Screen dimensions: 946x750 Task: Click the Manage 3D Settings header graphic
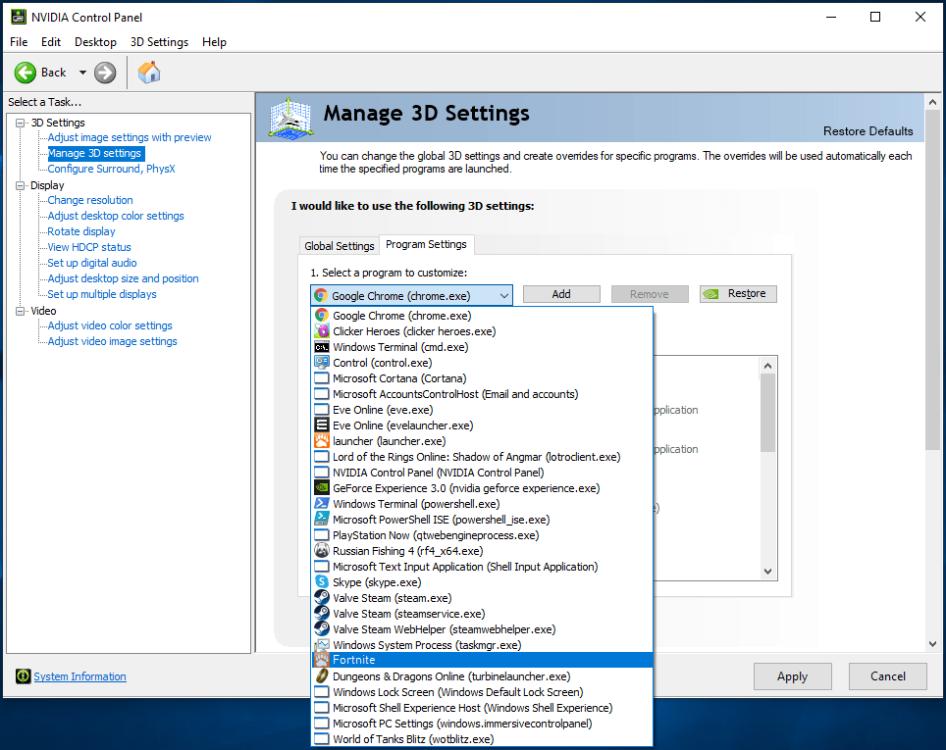point(290,119)
